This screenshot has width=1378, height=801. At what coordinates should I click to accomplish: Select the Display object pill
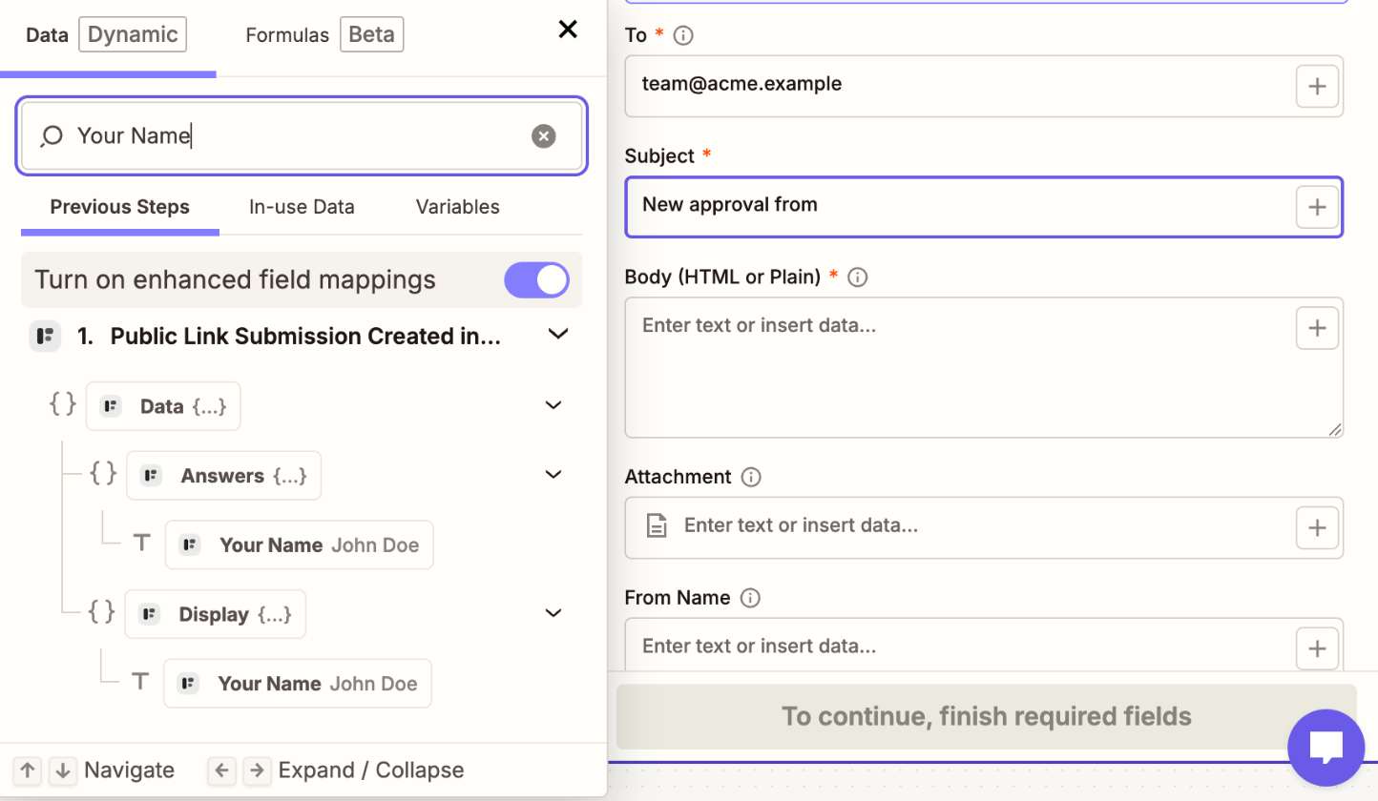tap(216, 615)
